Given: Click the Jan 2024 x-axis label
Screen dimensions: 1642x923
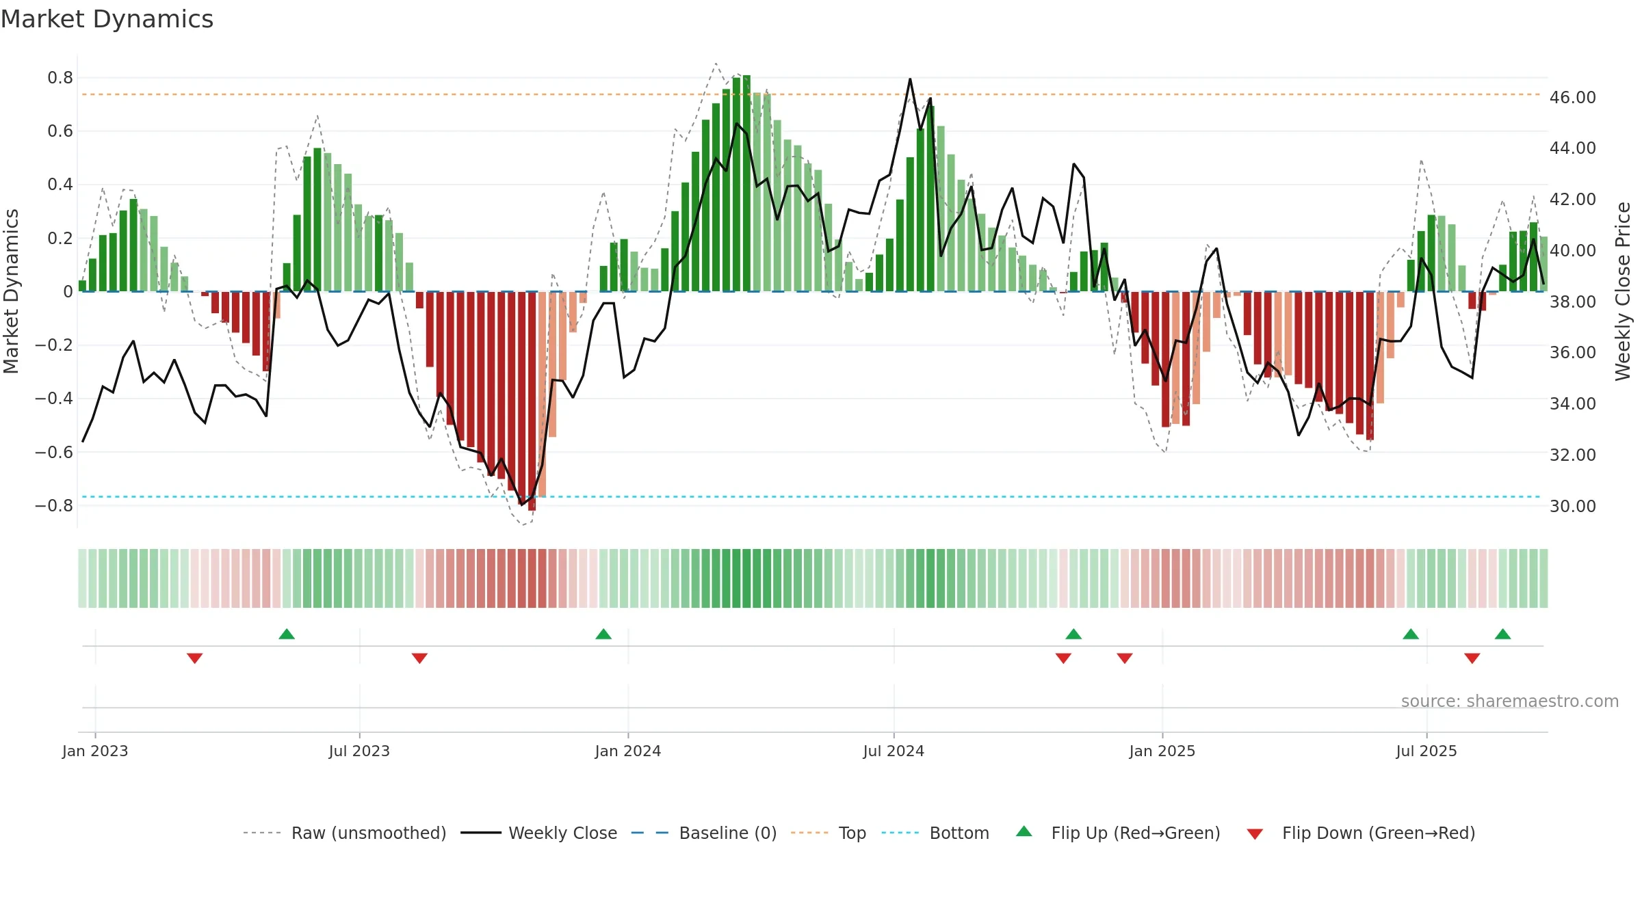Looking at the screenshot, I should tap(628, 751).
